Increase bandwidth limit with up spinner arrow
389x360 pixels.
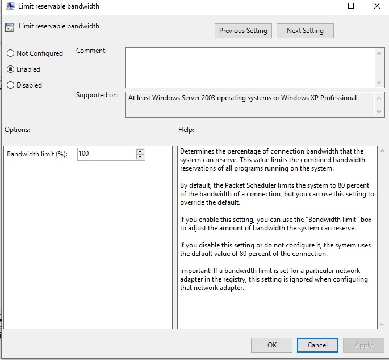coord(140,151)
